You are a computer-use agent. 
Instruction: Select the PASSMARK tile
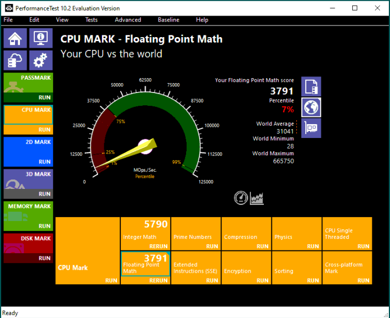click(28, 83)
